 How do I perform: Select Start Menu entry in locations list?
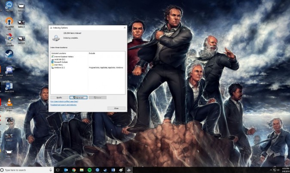tap(58, 65)
